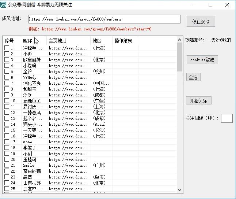The image size is (236, 199).
Task: Check row 8 和甜玉 checkbox
Action: click(x=7, y=89)
